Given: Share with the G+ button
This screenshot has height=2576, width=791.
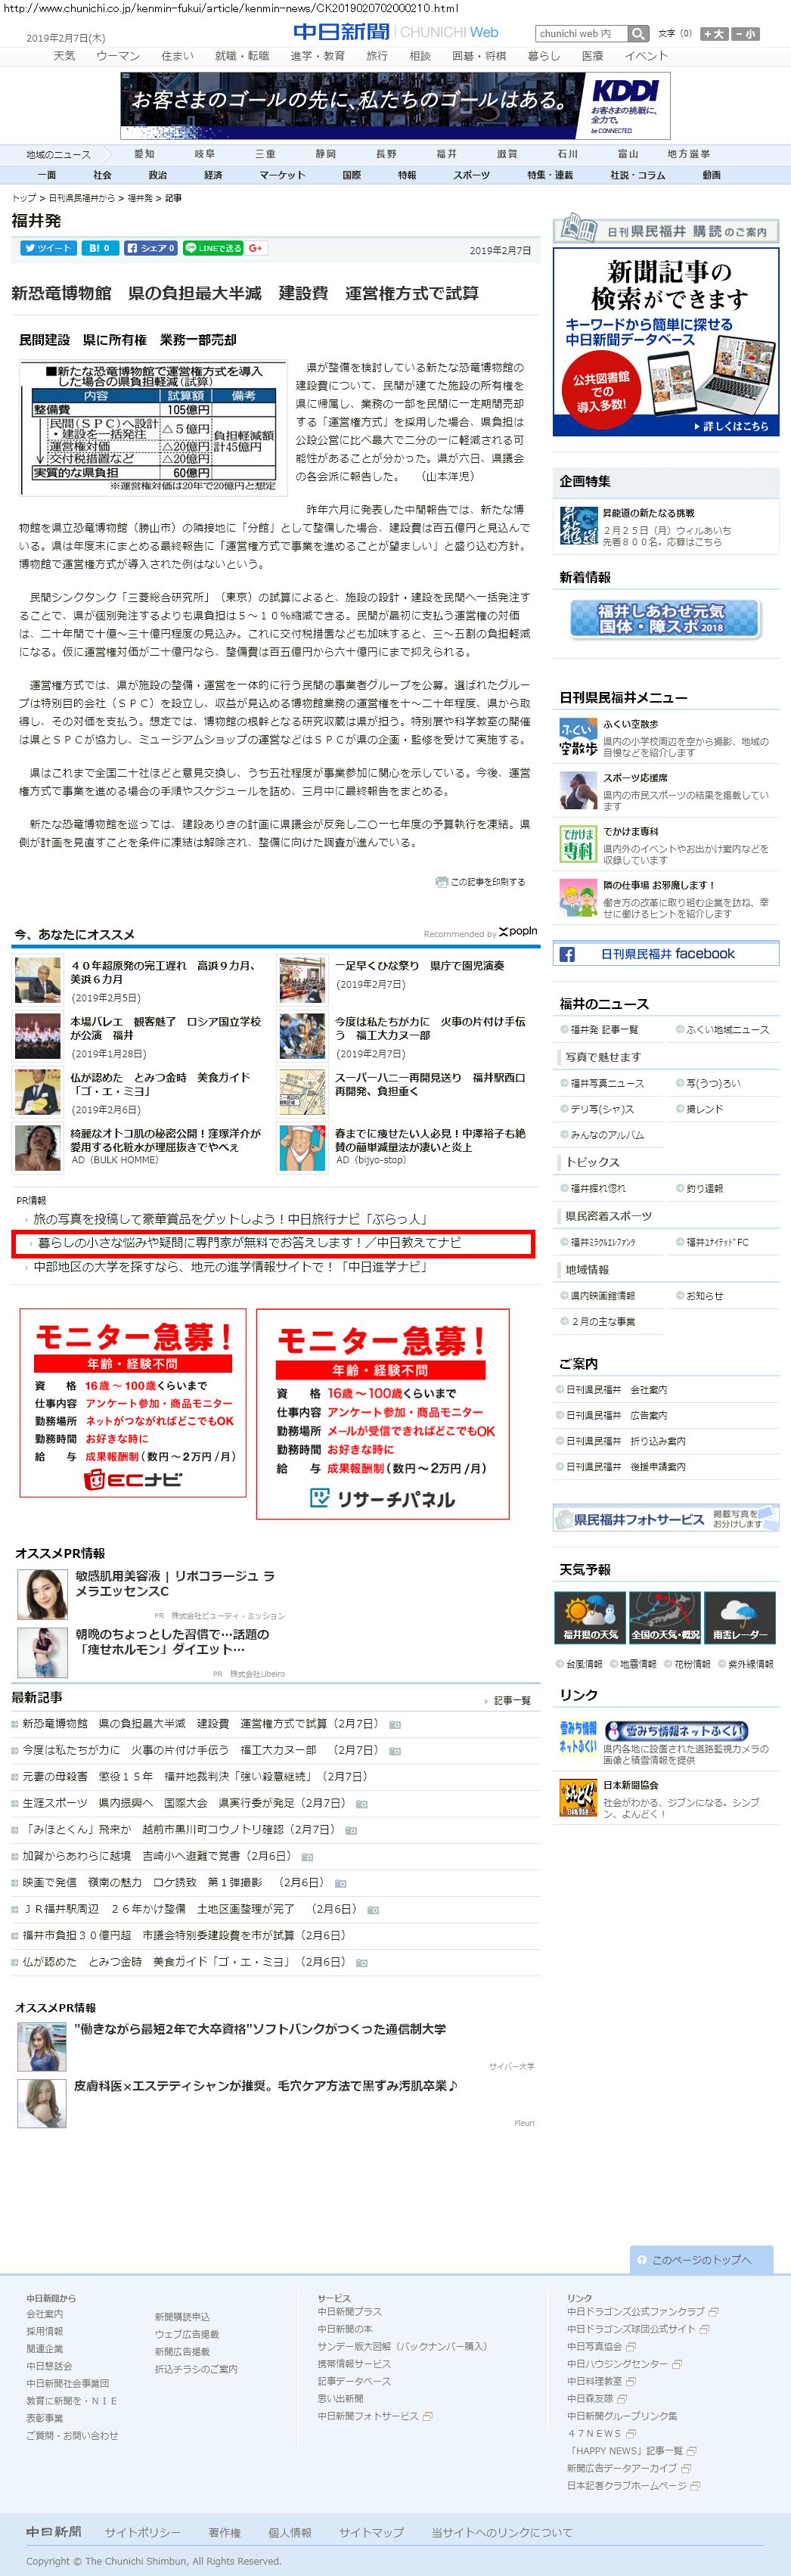Looking at the screenshot, I should click(x=256, y=248).
